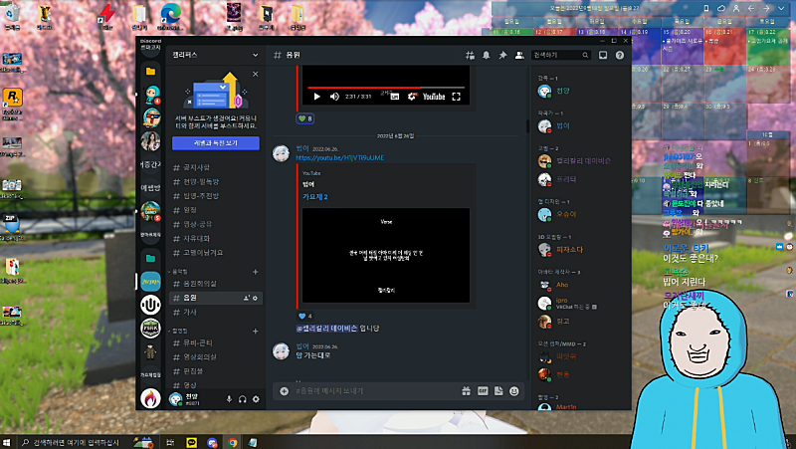Collapse the first channel category above 음원회의실
Screen dimensions: 796x449
(x=178, y=272)
